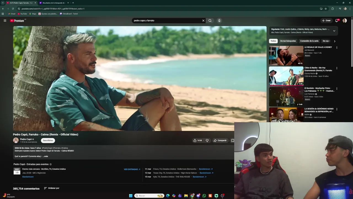
Task: Bookmark page with star icon
Action: pyautogui.click(x=326, y=9)
